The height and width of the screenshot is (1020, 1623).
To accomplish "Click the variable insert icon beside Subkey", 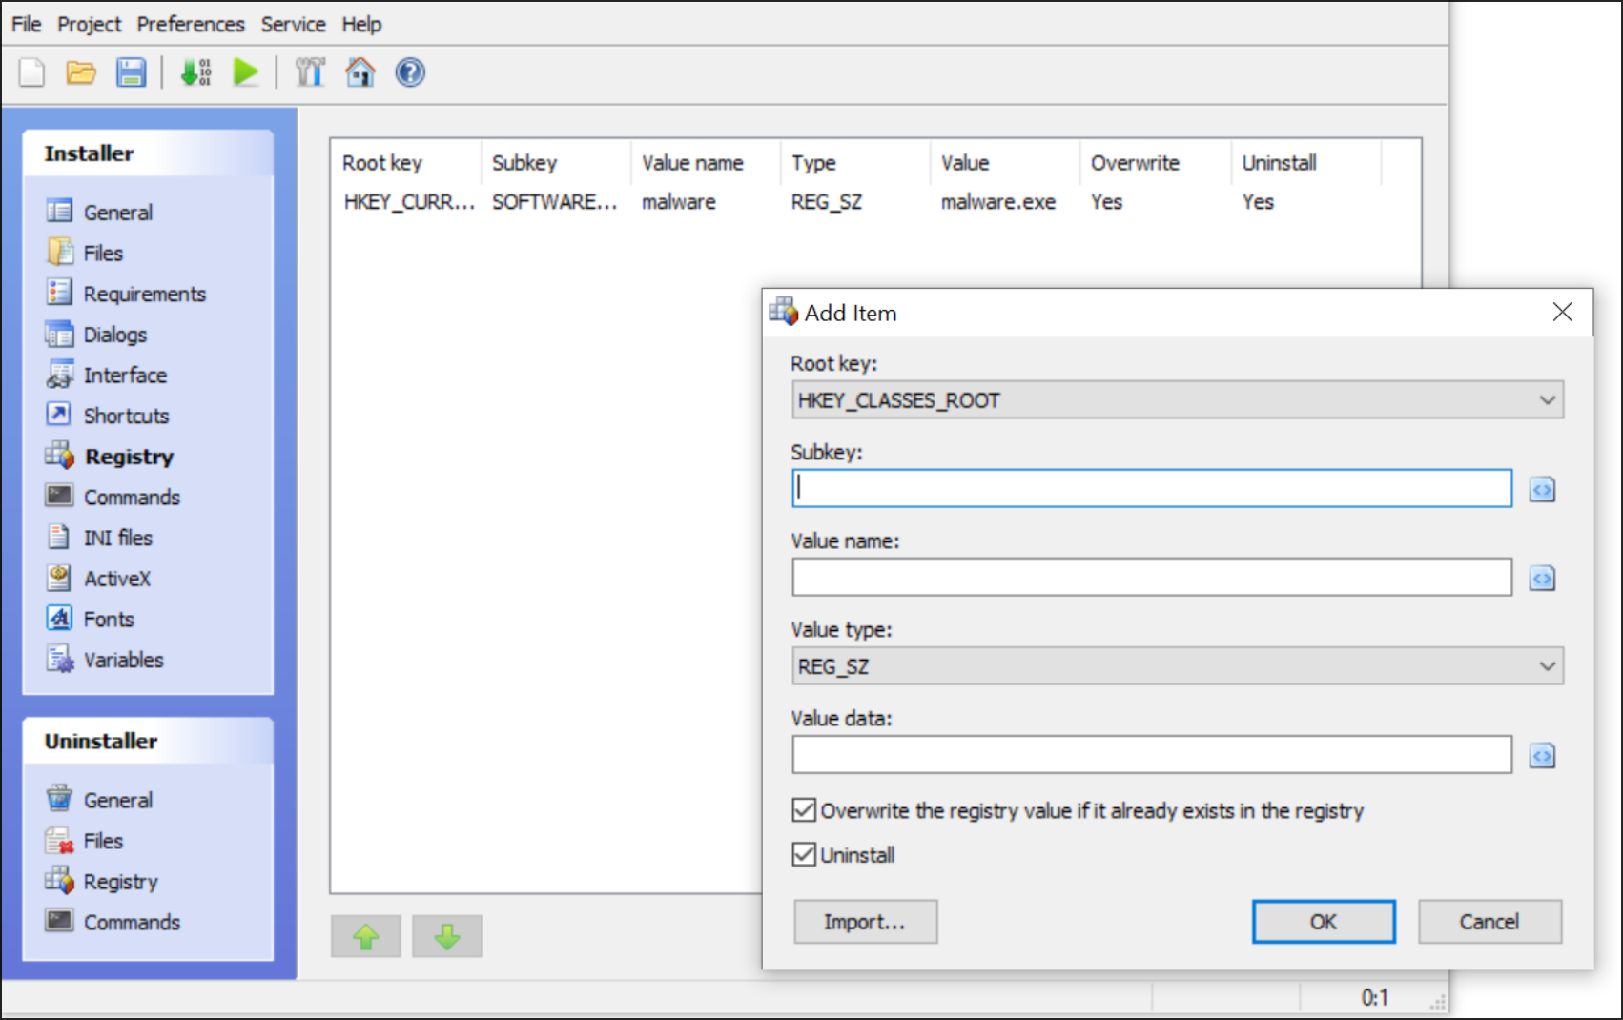I will (1542, 490).
